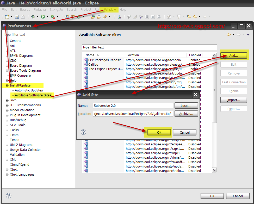The image size is (254, 204).
Task: Click the Back navigation arrow in main toolbar
Action: pyautogui.click(x=195, y=16)
